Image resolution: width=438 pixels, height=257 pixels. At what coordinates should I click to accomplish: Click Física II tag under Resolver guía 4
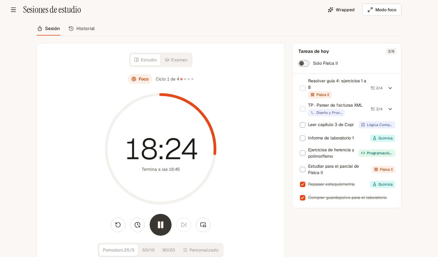pyautogui.click(x=320, y=95)
